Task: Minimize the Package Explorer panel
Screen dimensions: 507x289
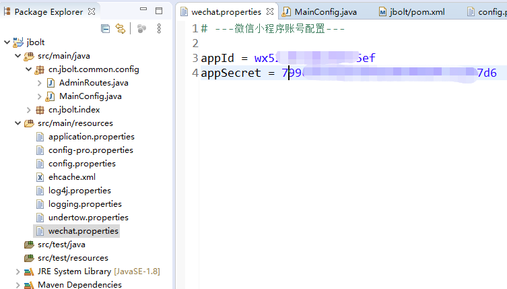Action: click(144, 11)
